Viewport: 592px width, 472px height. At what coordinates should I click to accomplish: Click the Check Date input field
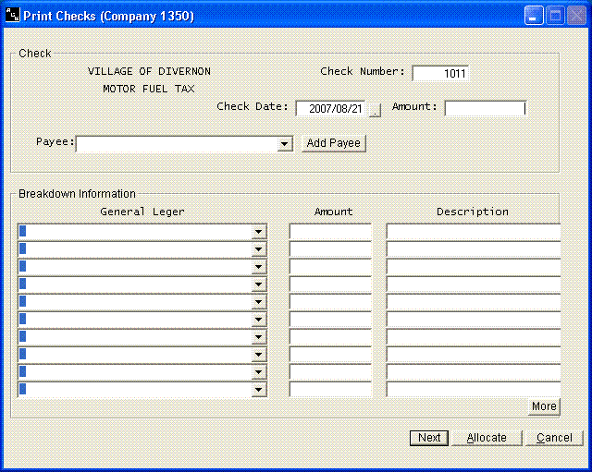coord(330,109)
